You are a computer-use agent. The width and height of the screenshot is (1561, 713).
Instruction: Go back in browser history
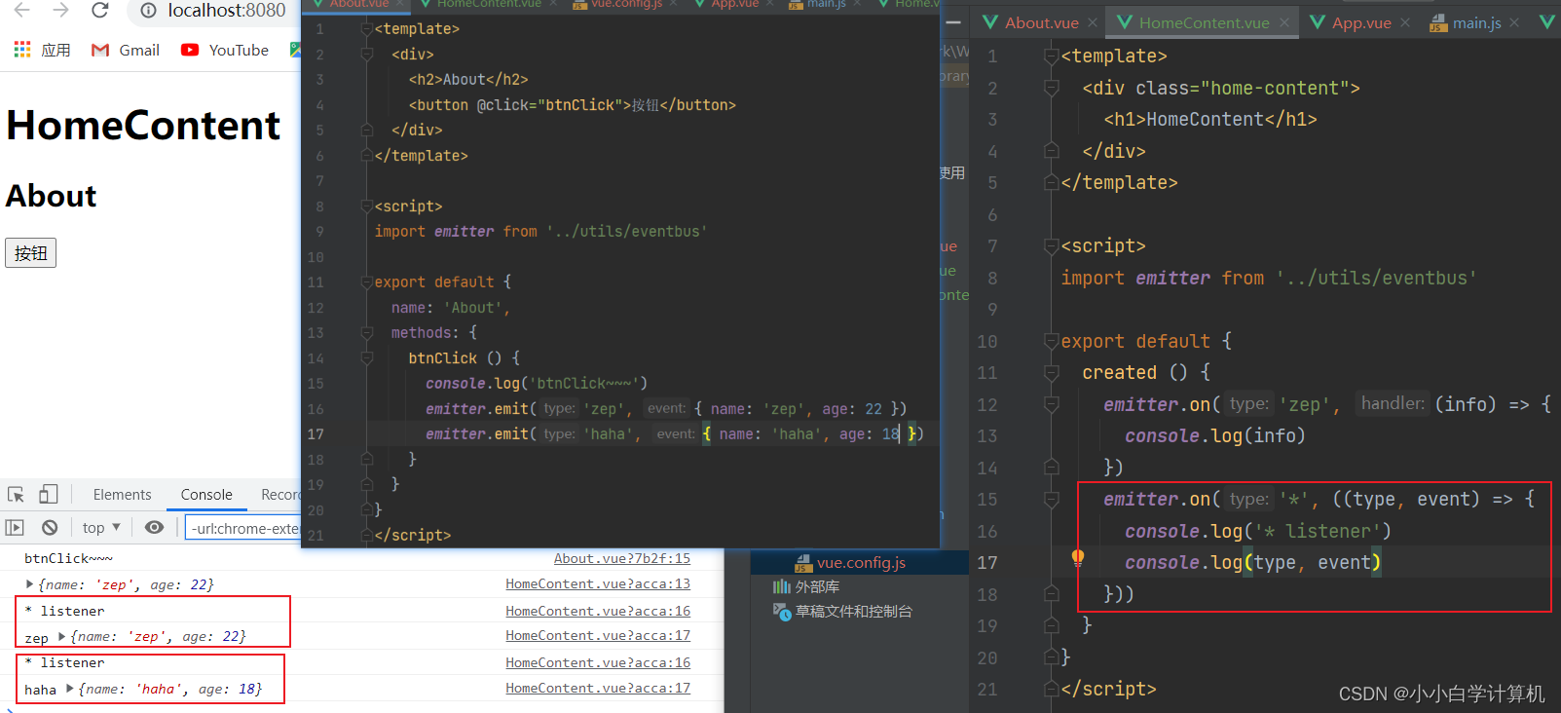tap(21, 11)
